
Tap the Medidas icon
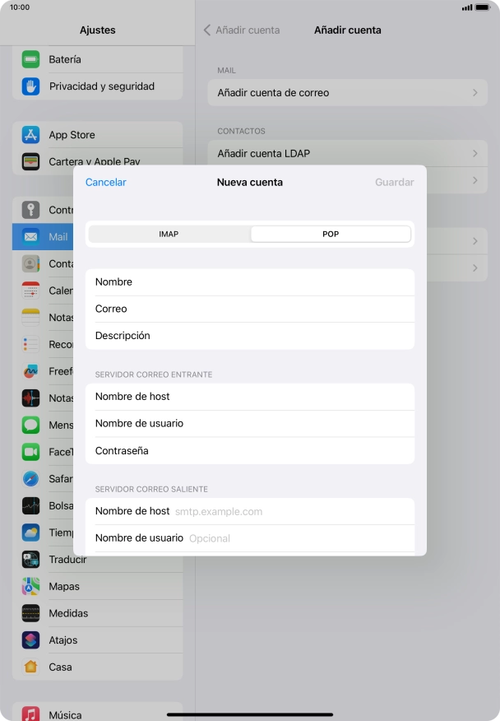31,613
